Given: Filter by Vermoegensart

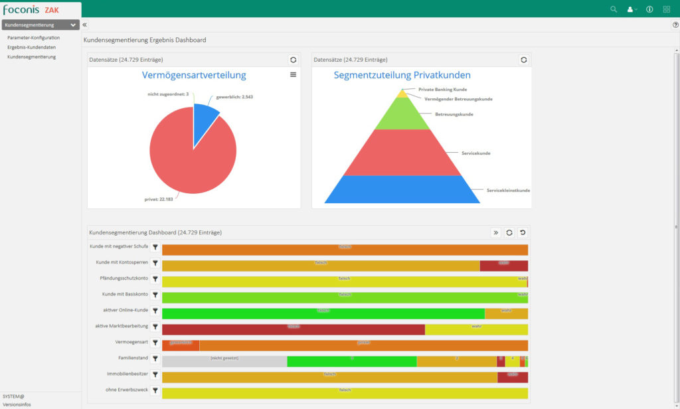Looking at the screenshot, I should pos(155,343).
